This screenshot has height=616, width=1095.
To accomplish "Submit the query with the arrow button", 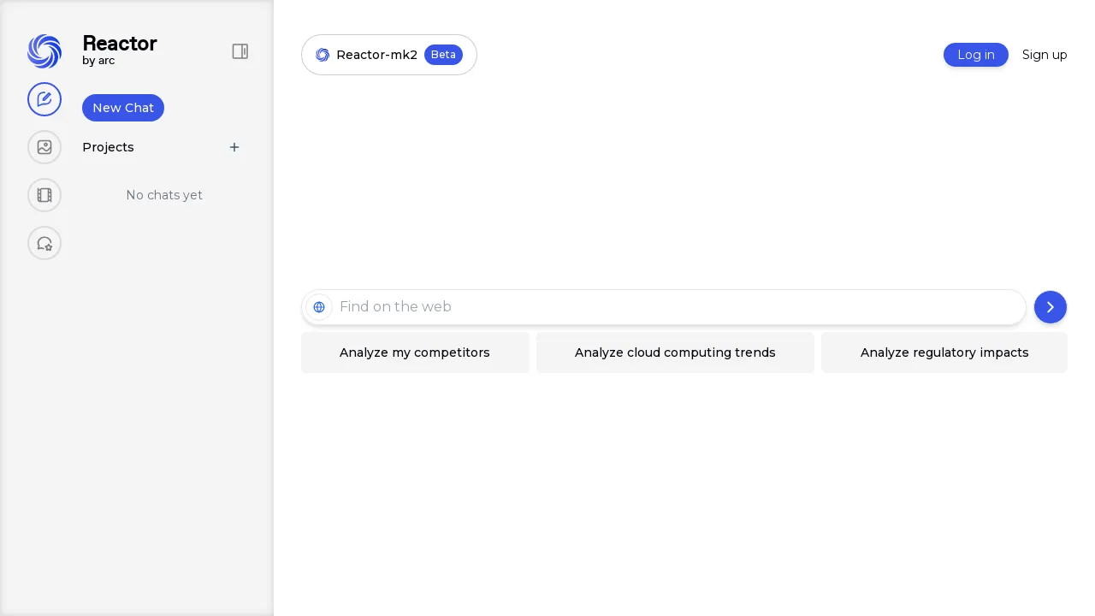I will (x=1051, y=307).
